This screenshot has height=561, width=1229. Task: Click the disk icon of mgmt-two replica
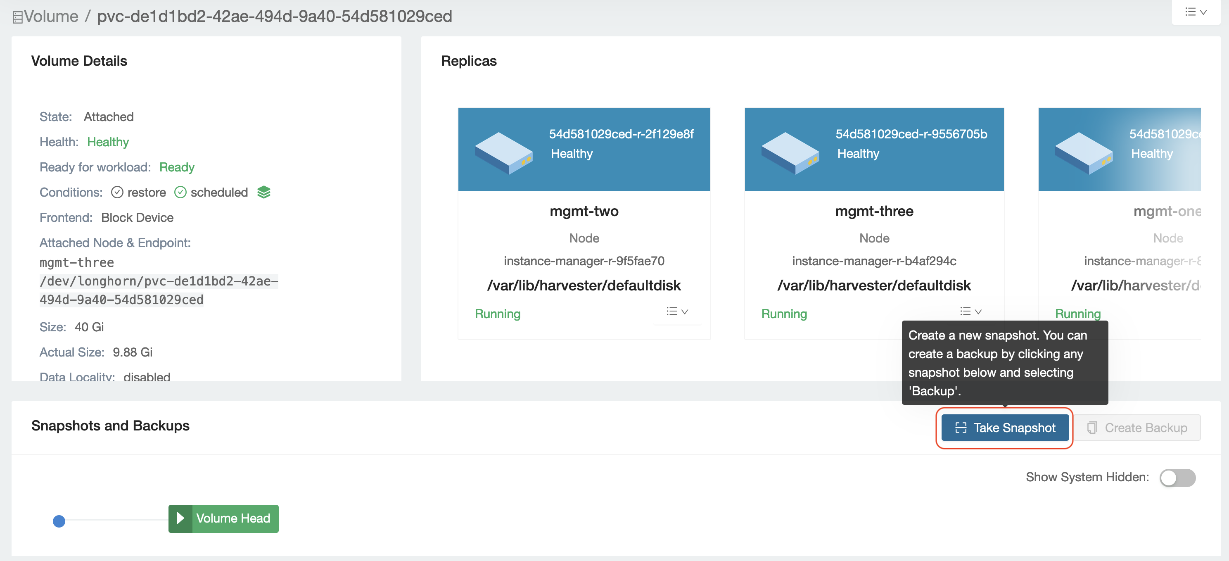tap(503, 153)
